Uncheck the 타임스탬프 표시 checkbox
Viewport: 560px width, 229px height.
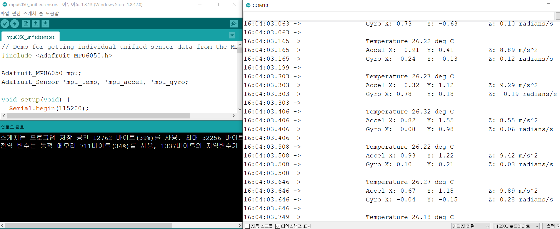point(278,226)
